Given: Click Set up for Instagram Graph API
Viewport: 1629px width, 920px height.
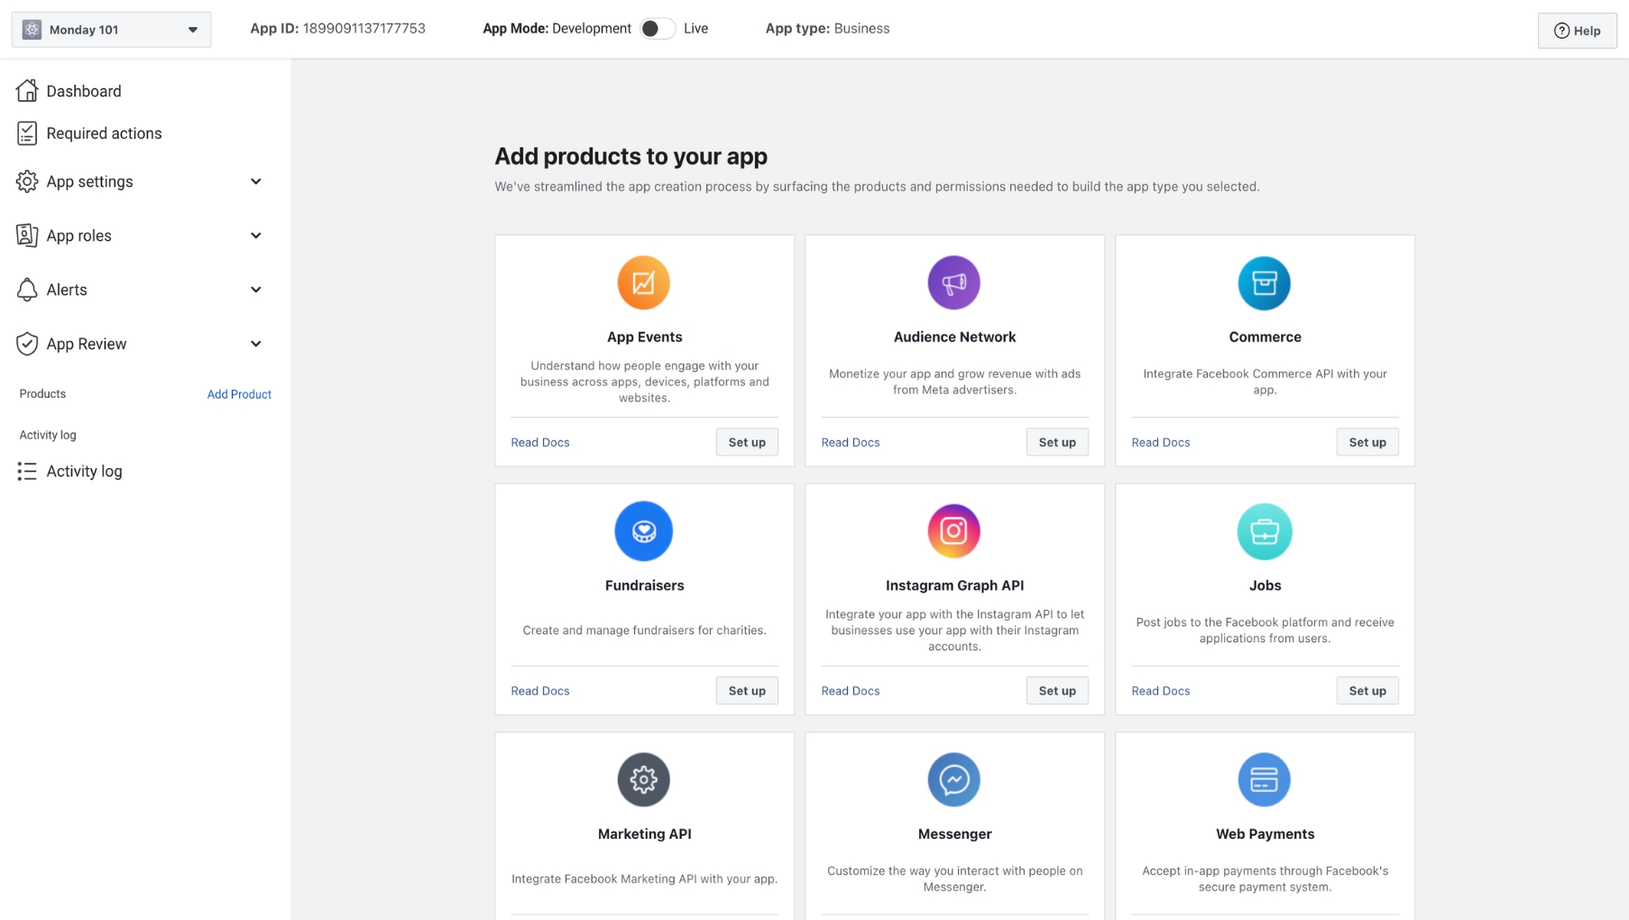Looking at the screenshot, I should [1056, 690].
